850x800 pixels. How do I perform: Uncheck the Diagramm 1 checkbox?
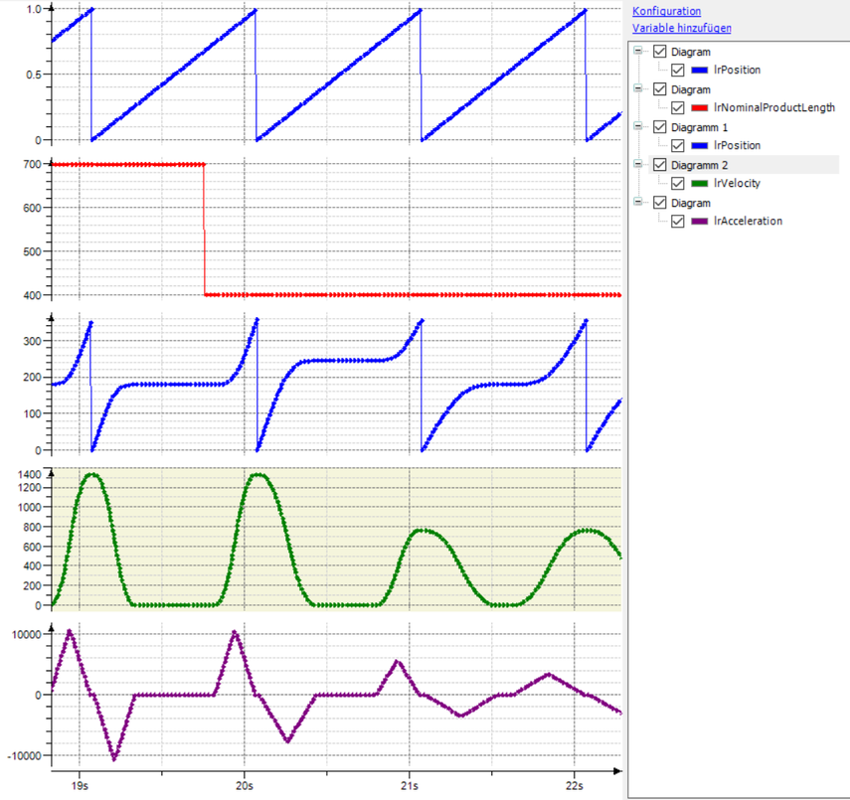(660, 127)
